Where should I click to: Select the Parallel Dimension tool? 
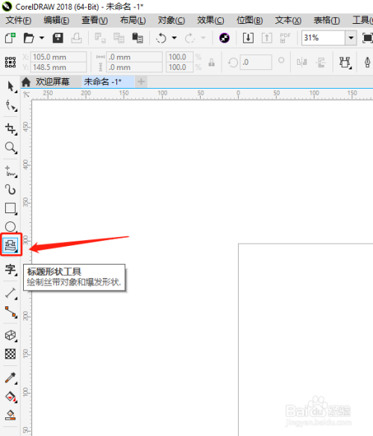pos(11,294)
